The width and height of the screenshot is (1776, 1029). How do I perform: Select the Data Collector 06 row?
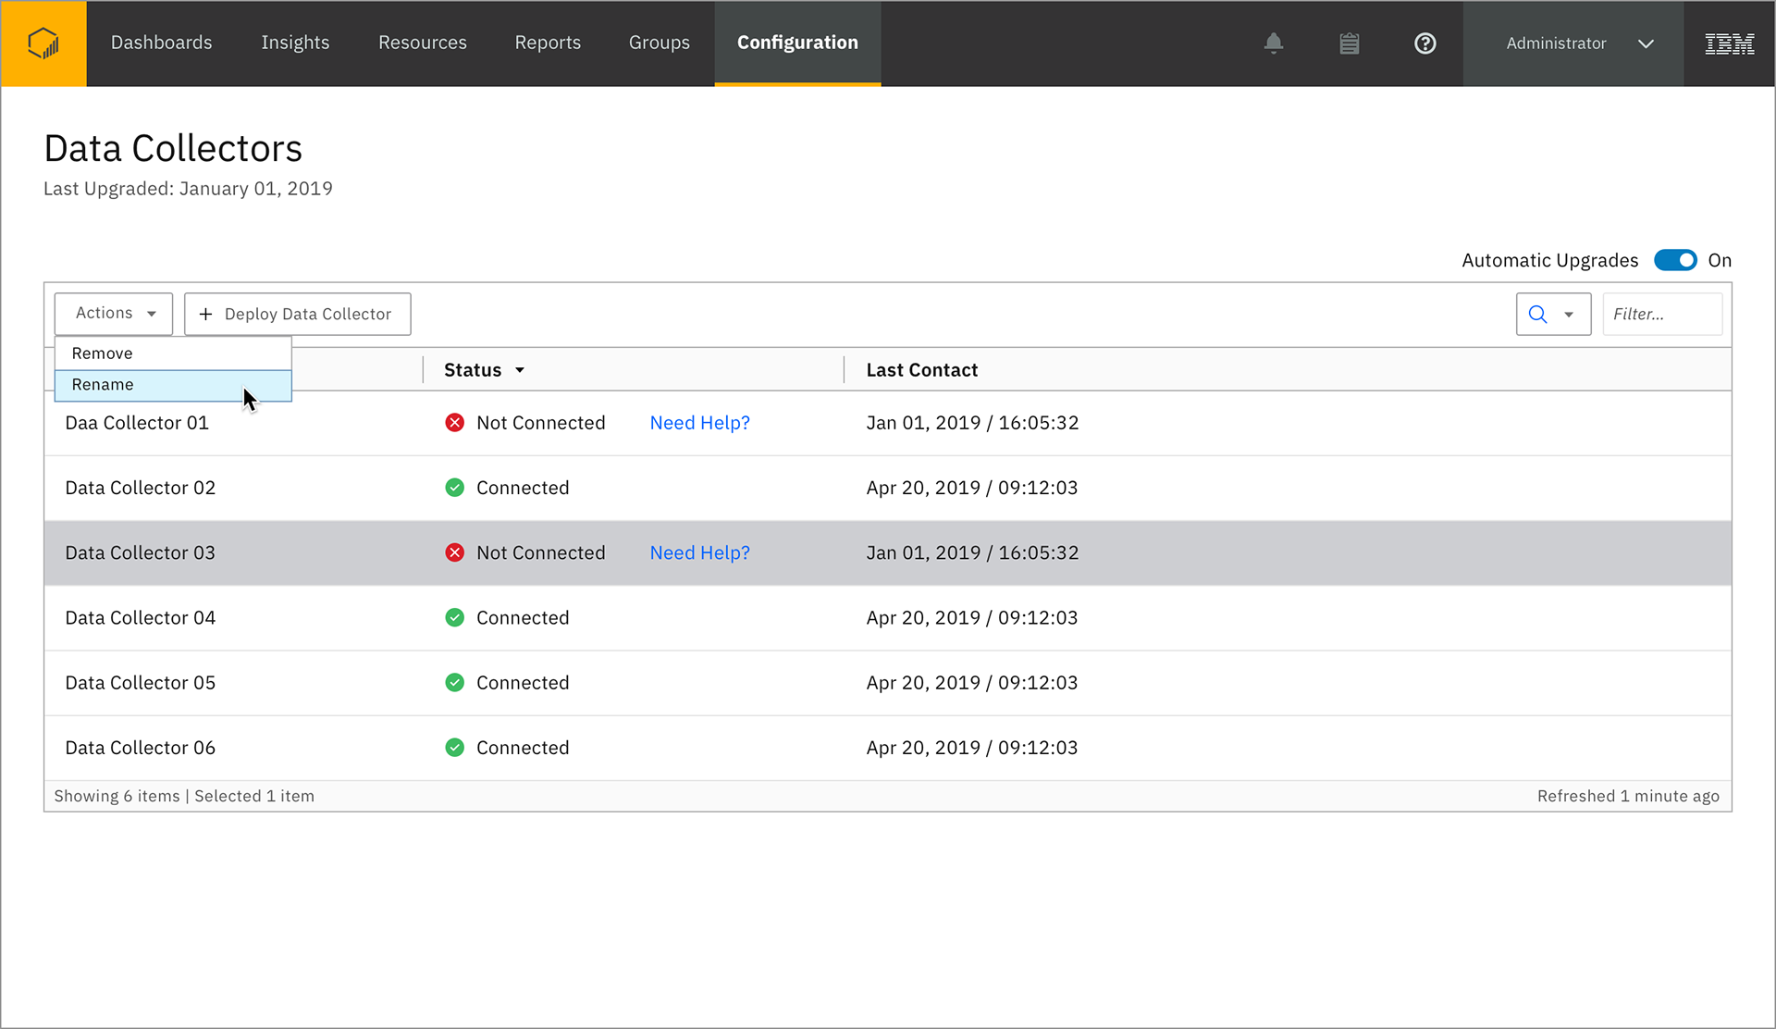pos(888,748)
